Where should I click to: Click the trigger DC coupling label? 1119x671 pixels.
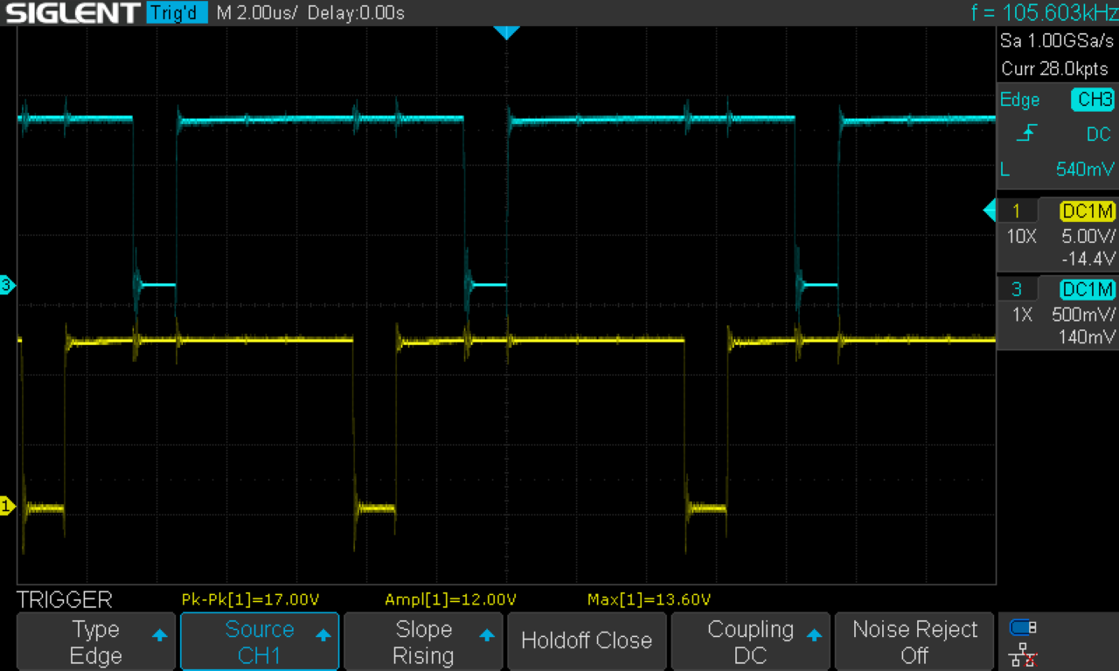(x=1099, y=135)
